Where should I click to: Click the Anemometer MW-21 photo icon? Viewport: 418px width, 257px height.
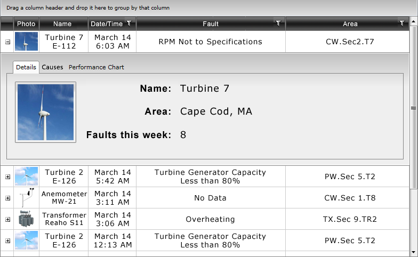(26, 197)
